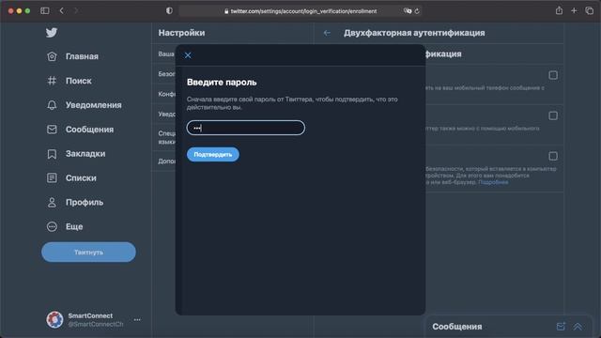Reload the page with refresh icon
The width and height of the screenshot is (601, 338).
(417, 11)
